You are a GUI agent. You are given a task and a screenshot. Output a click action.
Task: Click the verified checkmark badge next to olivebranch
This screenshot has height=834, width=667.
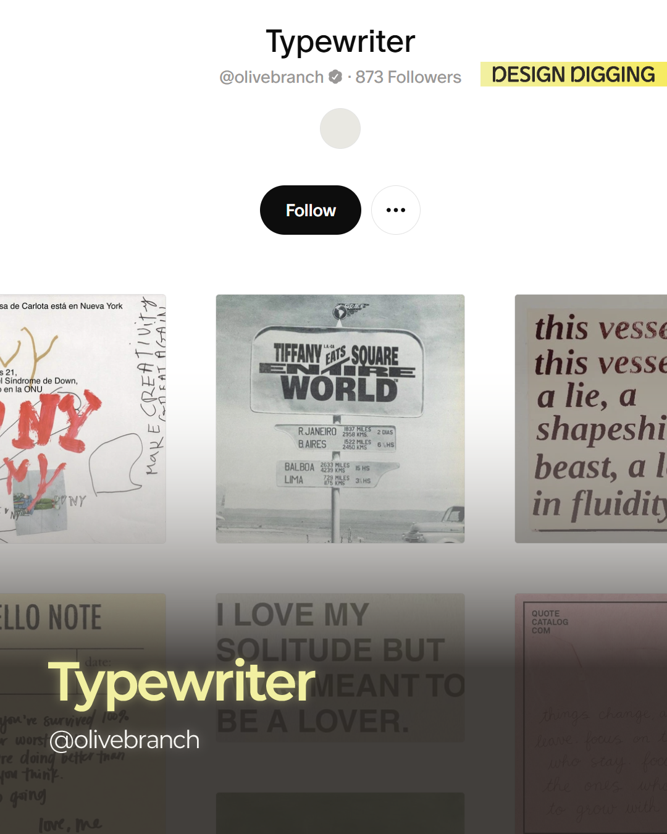tap(335, 77)
